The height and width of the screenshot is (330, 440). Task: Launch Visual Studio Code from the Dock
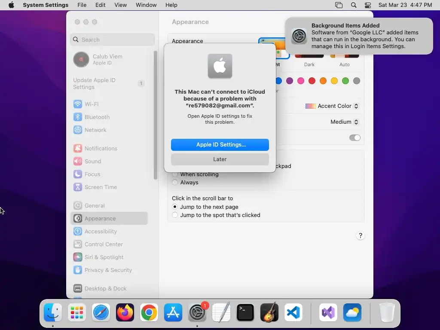point(293,312)
